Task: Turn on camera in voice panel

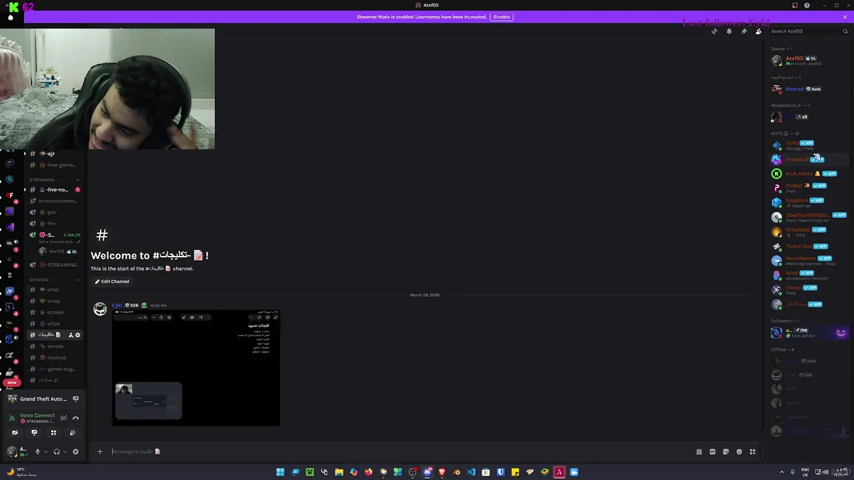Action: click(15, 433)
